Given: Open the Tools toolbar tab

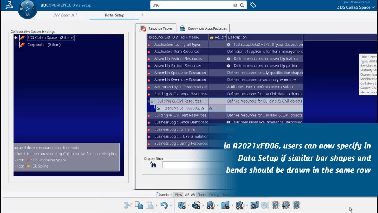Looking at the screenshot, I should click(202, 194).
